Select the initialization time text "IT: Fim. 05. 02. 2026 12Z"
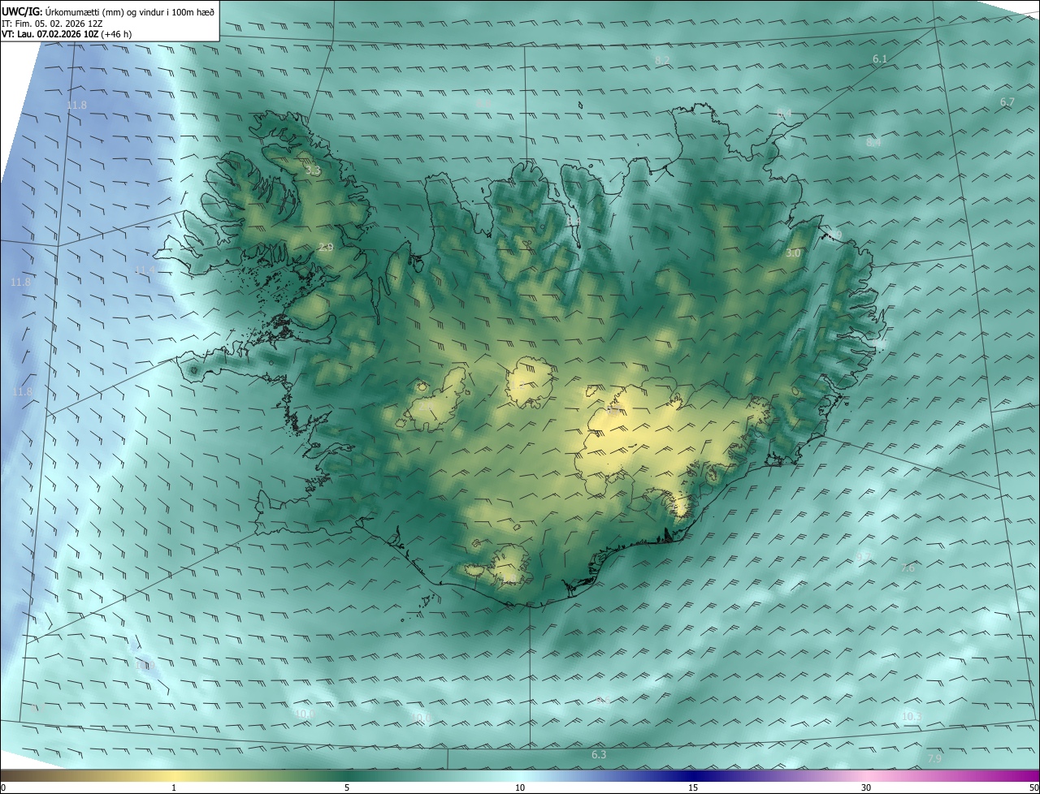Screen dimensions: 1040x794 pyautogui.click(x=51, y=23)
